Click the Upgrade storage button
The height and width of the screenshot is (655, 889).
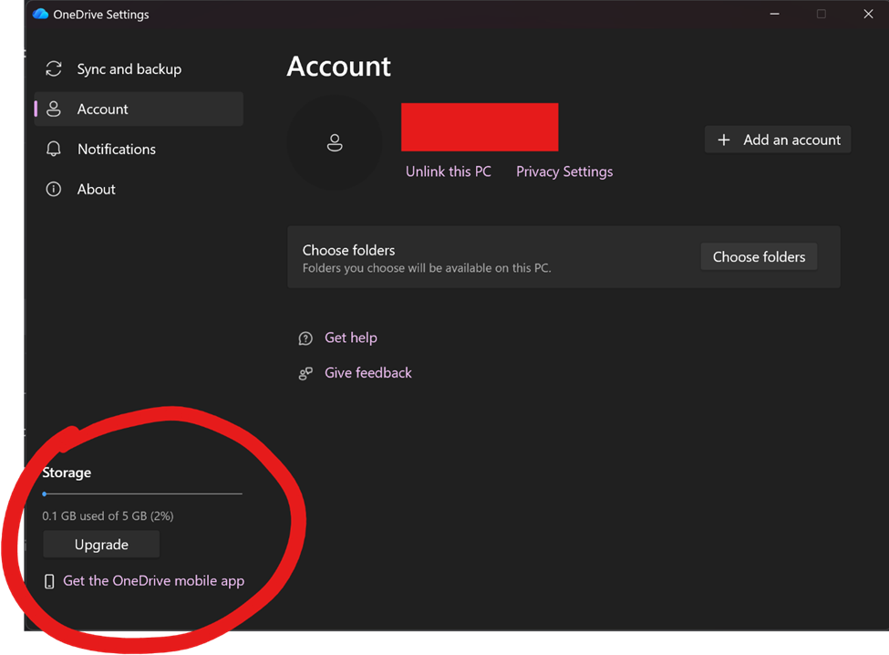(x=101, y=545)
